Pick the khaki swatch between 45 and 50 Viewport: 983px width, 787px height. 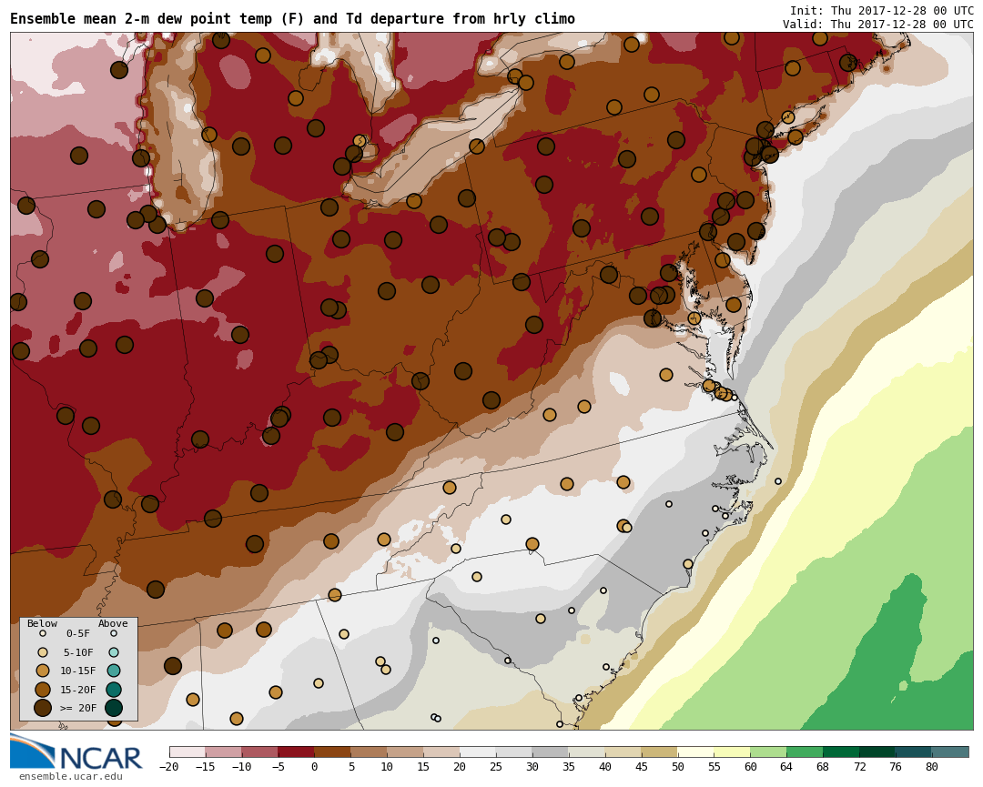(x=660, y=752)
